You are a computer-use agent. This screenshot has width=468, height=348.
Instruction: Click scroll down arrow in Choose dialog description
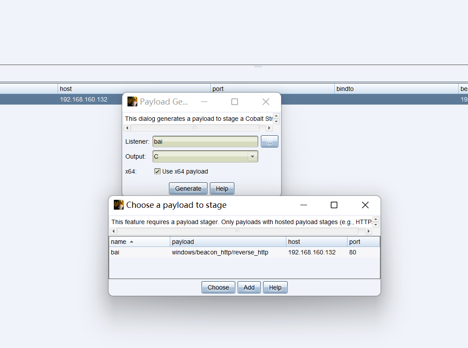coord(376,225)
